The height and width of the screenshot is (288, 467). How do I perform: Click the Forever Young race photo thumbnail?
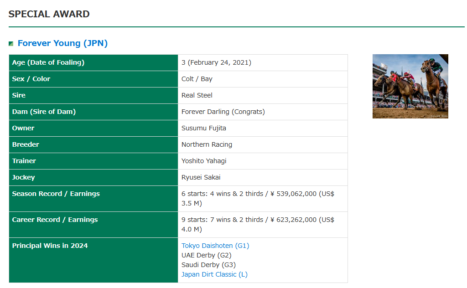(x=410, y=86)
